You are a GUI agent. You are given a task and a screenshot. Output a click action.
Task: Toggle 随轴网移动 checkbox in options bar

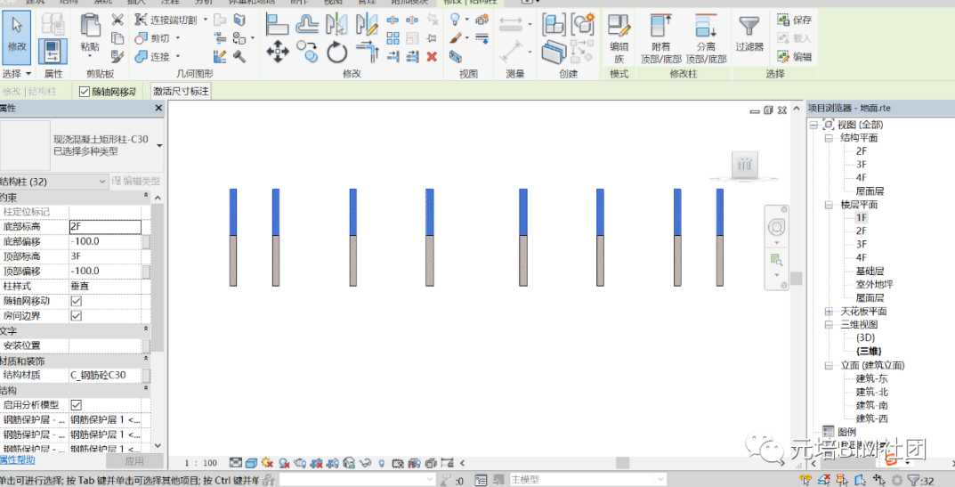pyautogui.click(x=85, y=92)
